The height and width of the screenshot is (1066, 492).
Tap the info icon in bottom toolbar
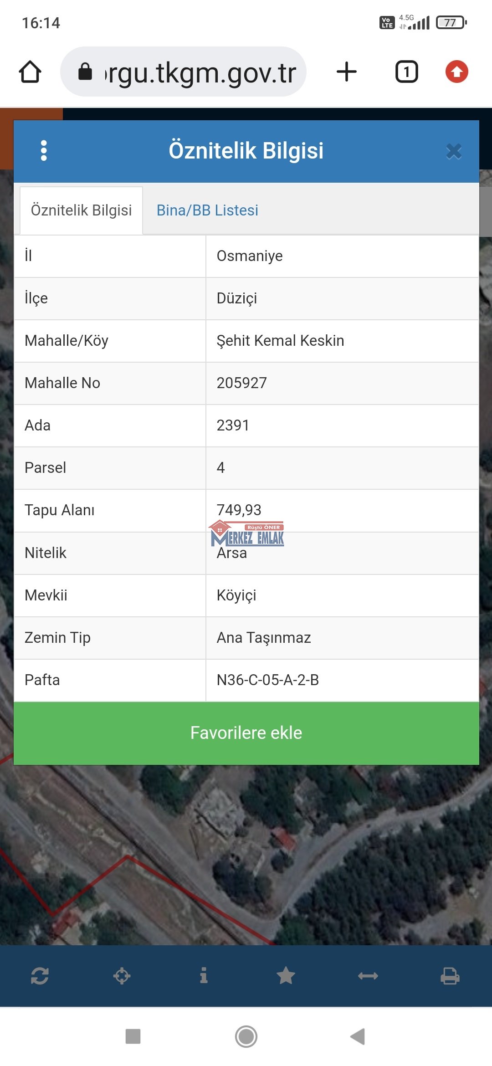click(x=204, y=976)
